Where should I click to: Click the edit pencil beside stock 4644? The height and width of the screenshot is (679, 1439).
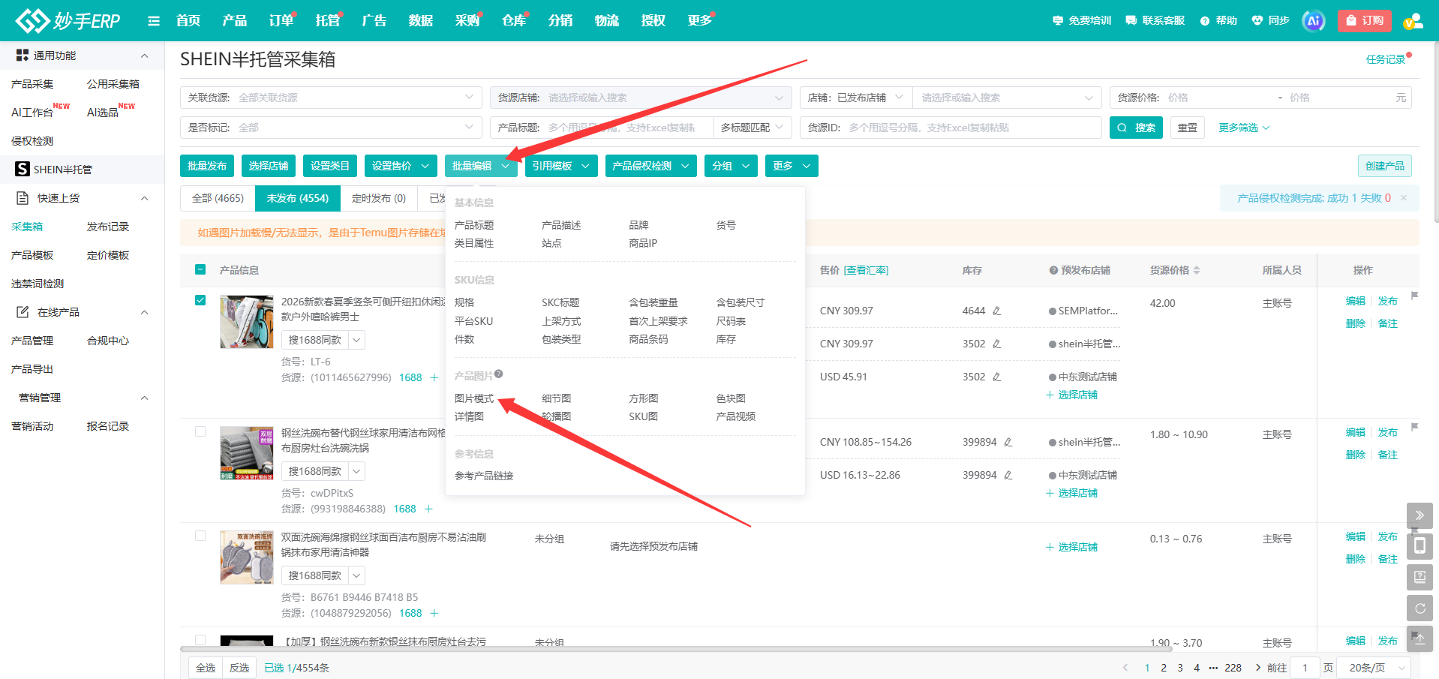[996, 311]
